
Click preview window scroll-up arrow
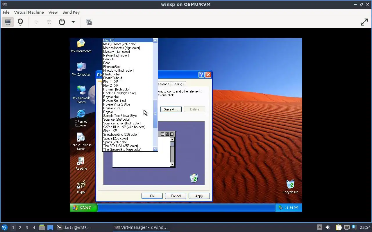pyautogui.click(x=172, y=139)
